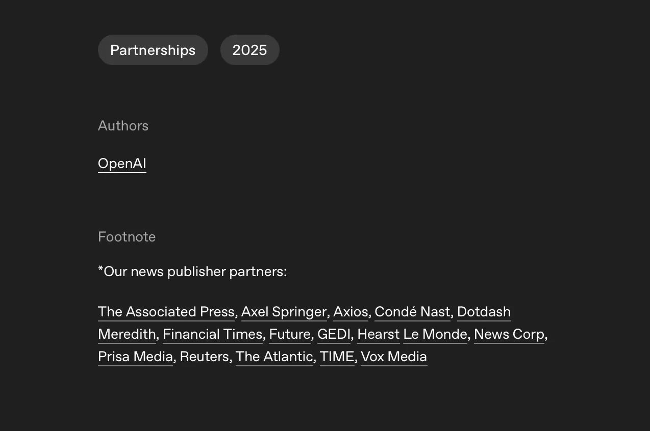Open the Le Monde link

point(435,334)
